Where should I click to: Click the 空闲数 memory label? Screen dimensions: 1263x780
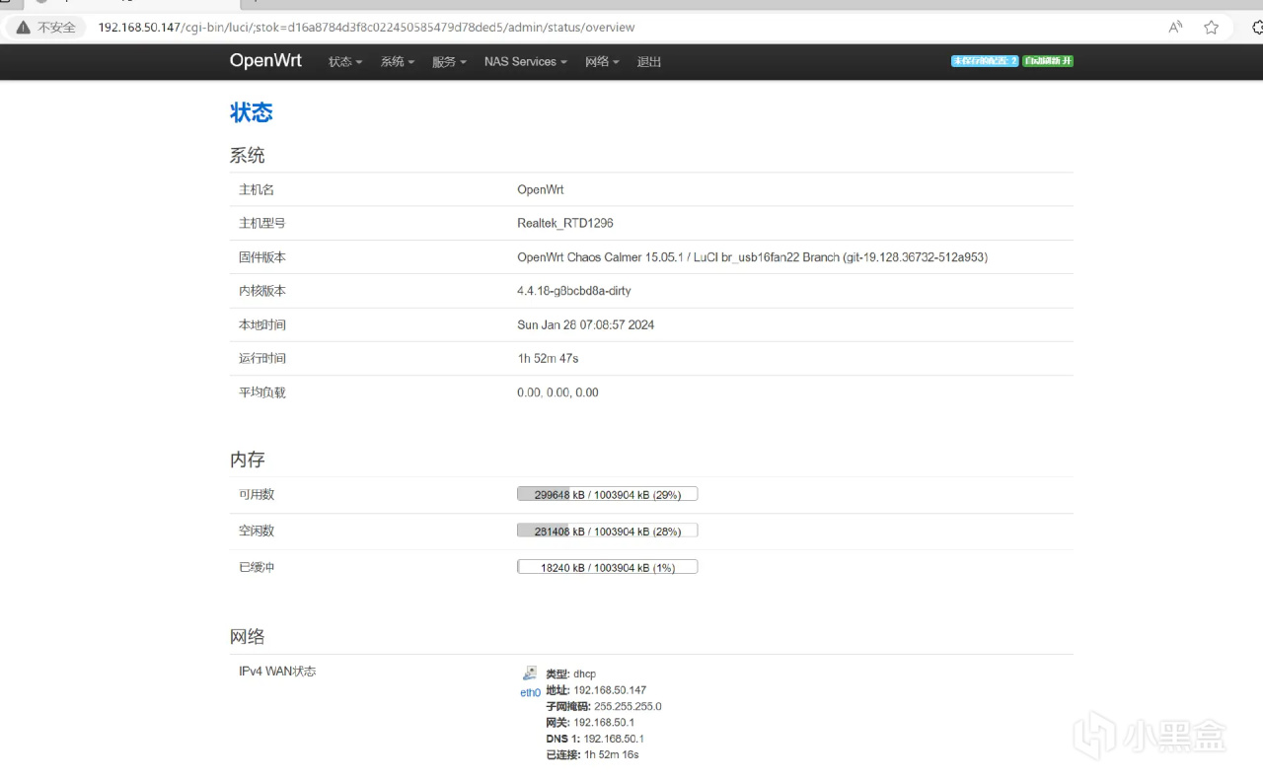257,531
